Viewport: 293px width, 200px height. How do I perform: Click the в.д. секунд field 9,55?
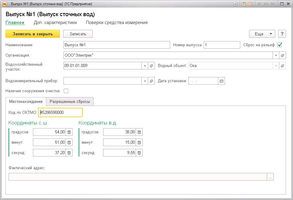tap(120, 153)
